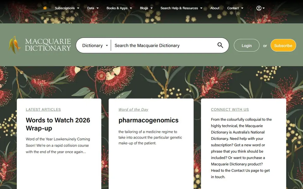Open Search Help & Resources menu
Image resolution: width=303 pixels, height=189 pixels.
179,8
